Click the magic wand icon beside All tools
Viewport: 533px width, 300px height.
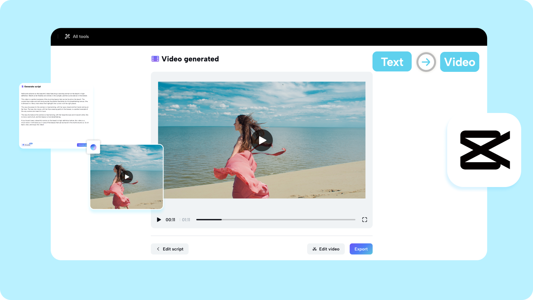coord(67,36)
